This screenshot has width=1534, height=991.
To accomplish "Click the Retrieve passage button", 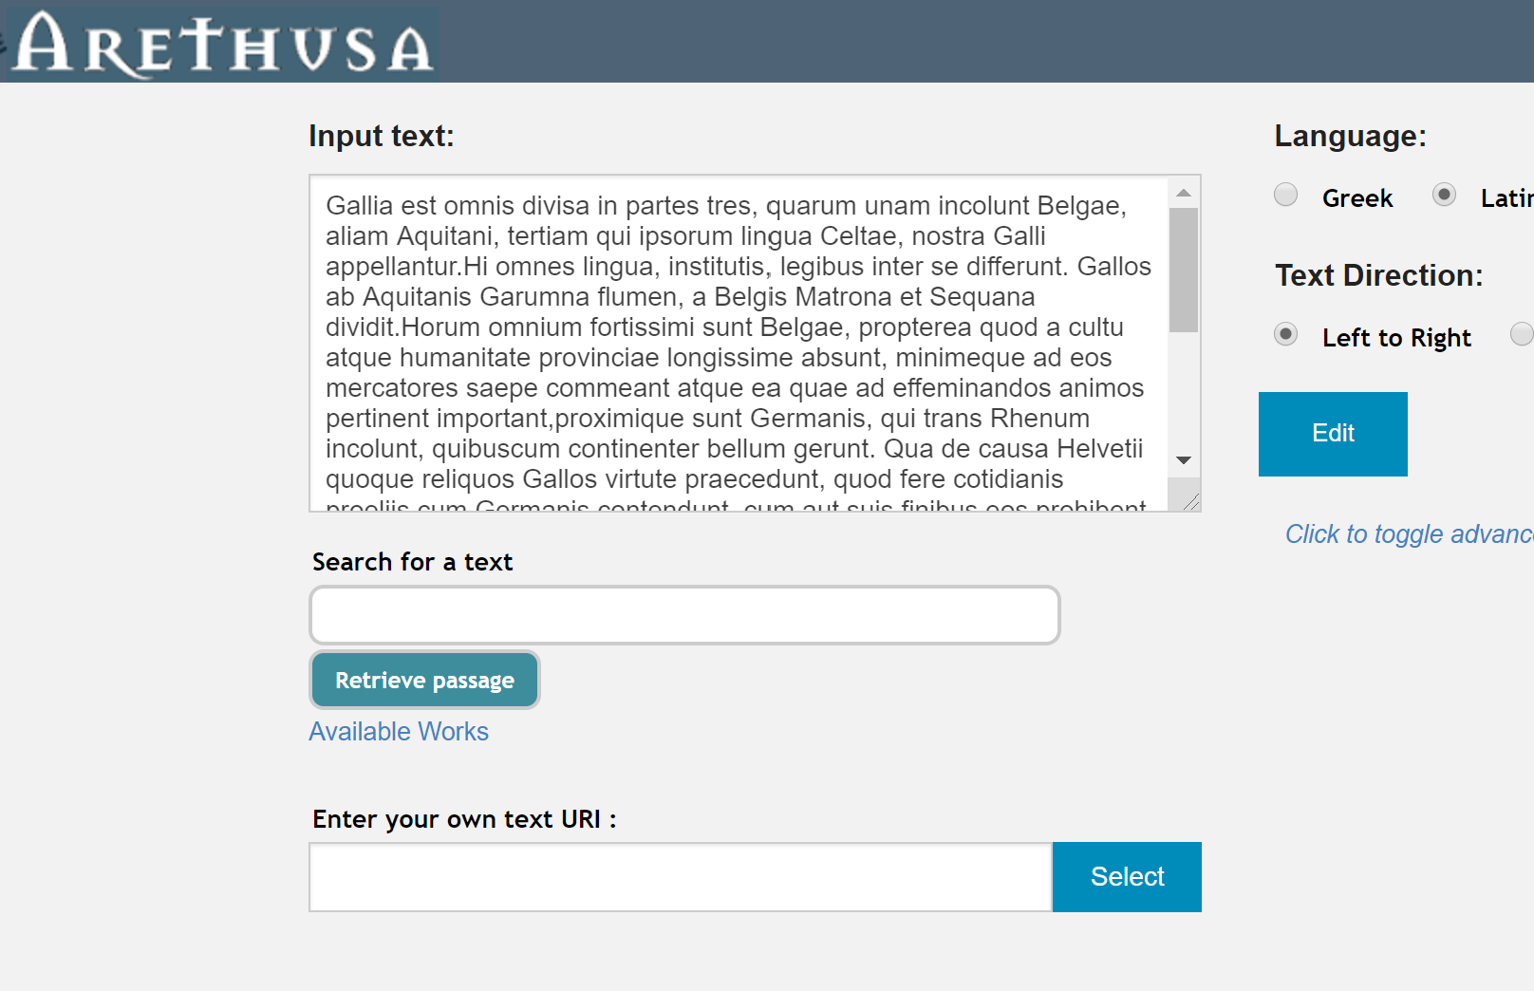I will click(424, 680).
